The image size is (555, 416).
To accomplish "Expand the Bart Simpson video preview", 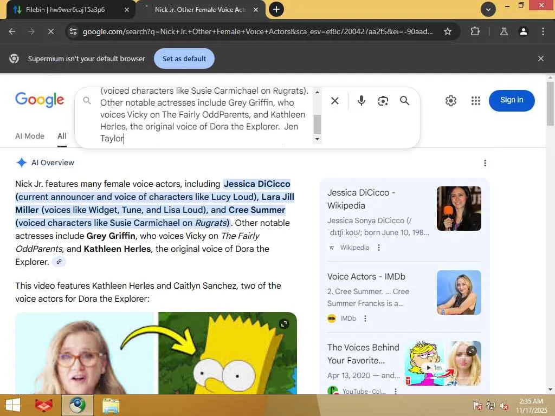I will (283, 324).
